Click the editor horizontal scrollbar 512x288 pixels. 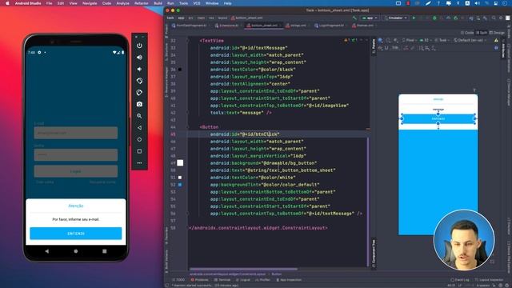pyautogui.click(x=243, y=270)
